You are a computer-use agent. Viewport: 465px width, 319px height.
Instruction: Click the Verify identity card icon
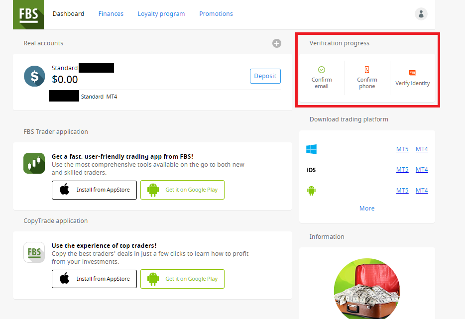pos(413,73)
